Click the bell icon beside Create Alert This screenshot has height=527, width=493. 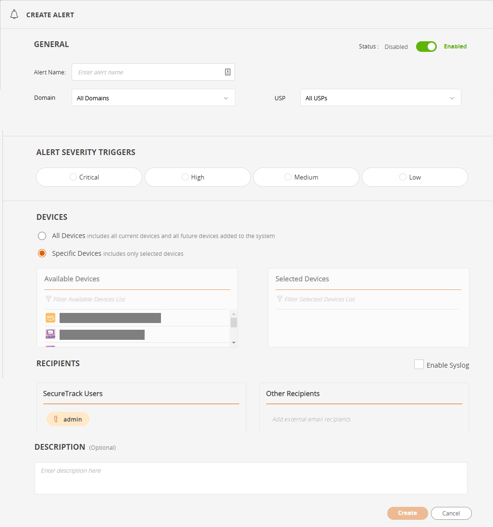click(x=14, y=14)
